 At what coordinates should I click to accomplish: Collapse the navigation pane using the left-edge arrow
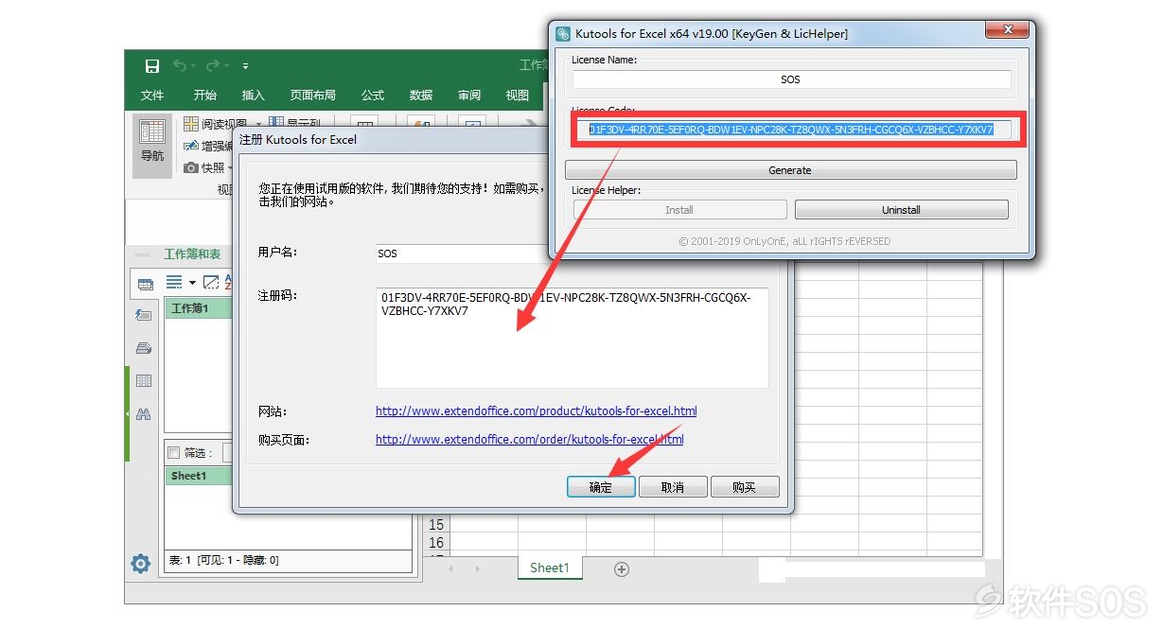pos(127,413)
